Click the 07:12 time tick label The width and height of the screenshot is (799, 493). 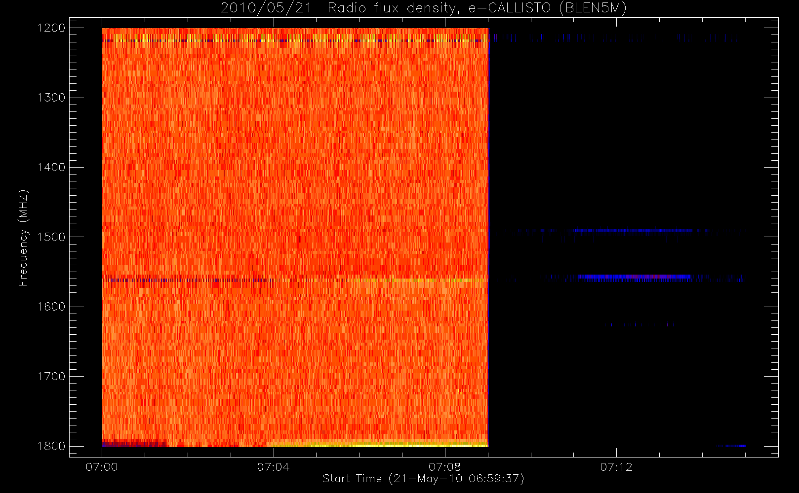(616, 467)
